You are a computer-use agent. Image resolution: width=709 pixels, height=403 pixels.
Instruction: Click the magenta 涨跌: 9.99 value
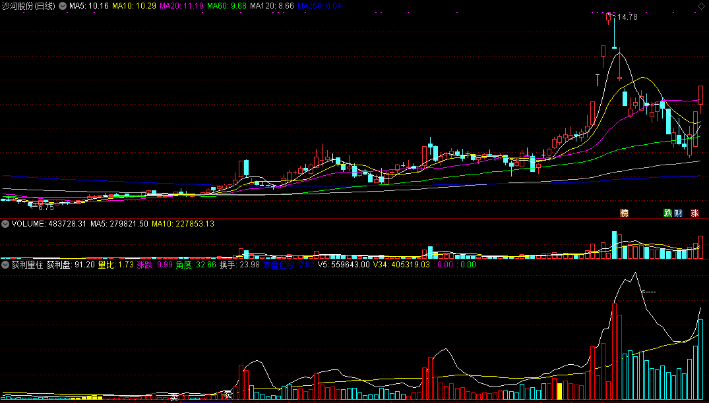155,265
